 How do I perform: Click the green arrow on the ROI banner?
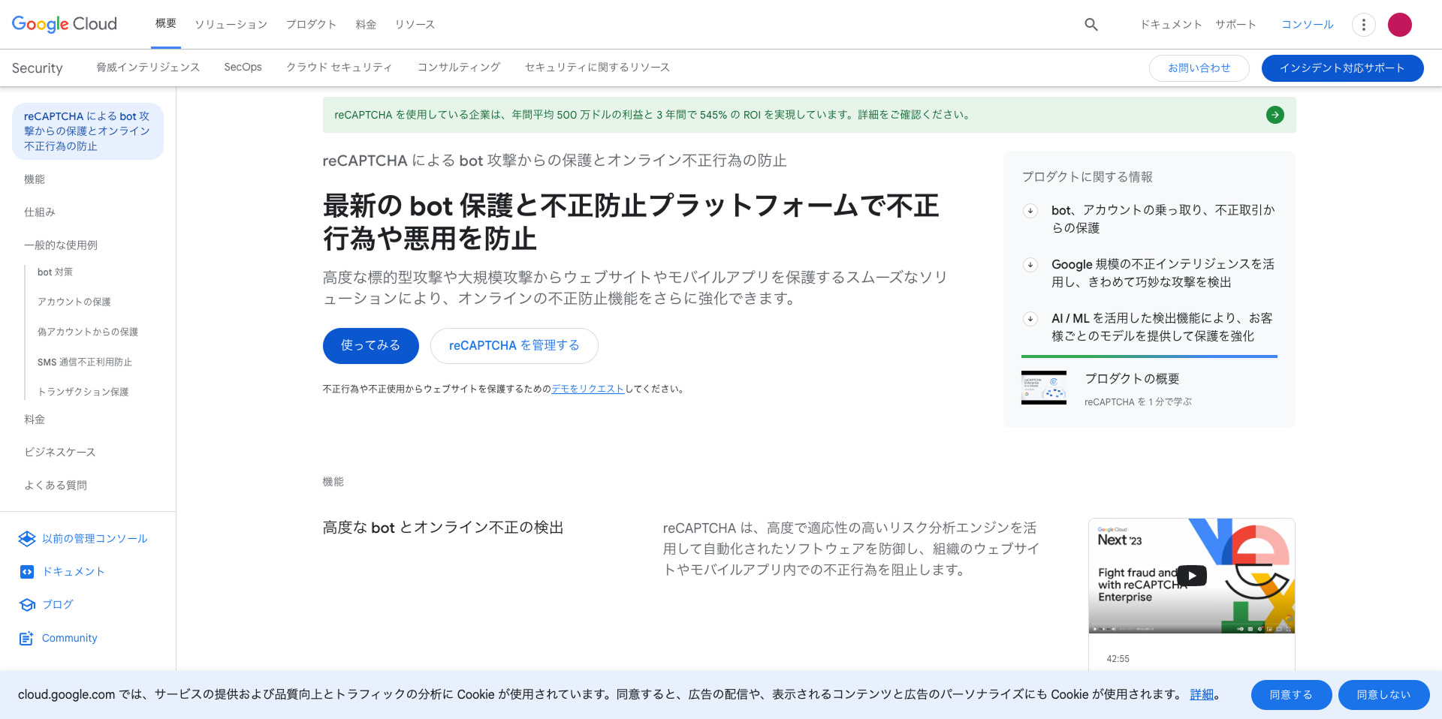click(1275, 115)
